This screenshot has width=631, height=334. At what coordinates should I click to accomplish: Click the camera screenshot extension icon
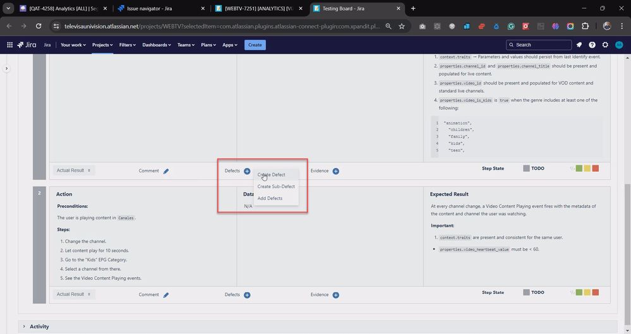(x=422, y=26)
